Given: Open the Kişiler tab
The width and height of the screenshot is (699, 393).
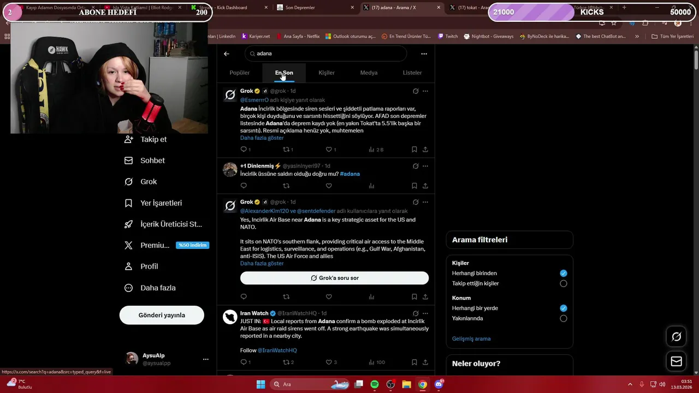Looking at the screenshot, I should pyautogui.click(x=327, y=73).
